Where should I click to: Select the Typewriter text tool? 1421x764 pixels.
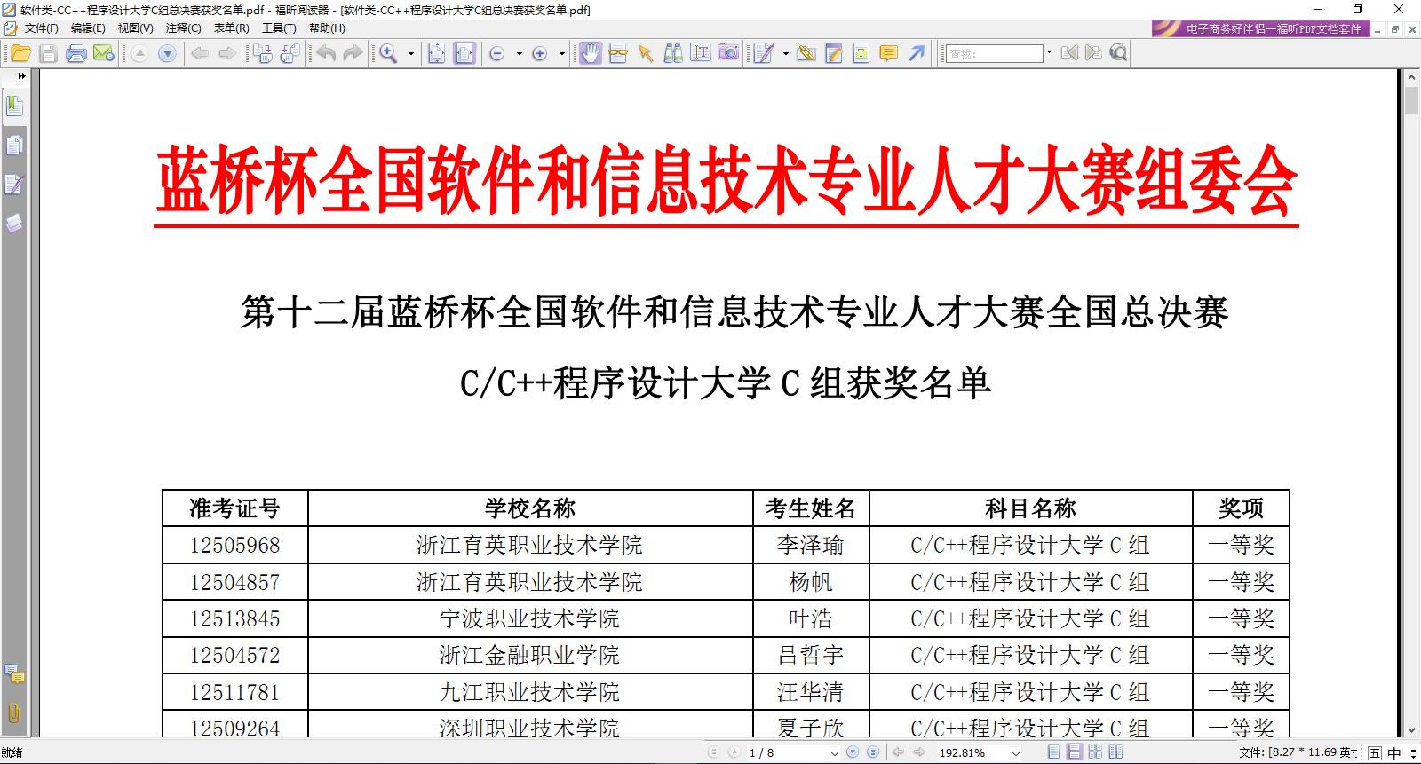pyautogui.click(x=861, y=54)
